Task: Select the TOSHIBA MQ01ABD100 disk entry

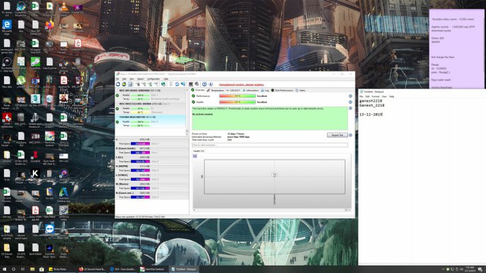Action: (151, 121)
